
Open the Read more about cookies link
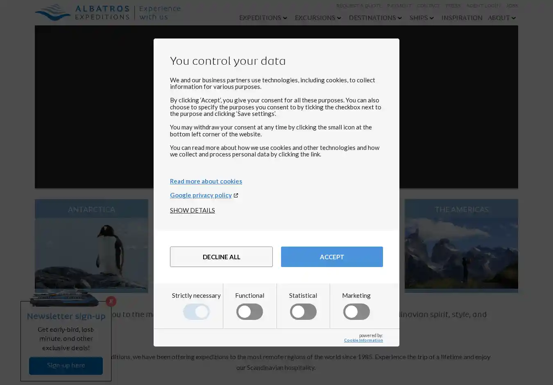pos(206,181)
